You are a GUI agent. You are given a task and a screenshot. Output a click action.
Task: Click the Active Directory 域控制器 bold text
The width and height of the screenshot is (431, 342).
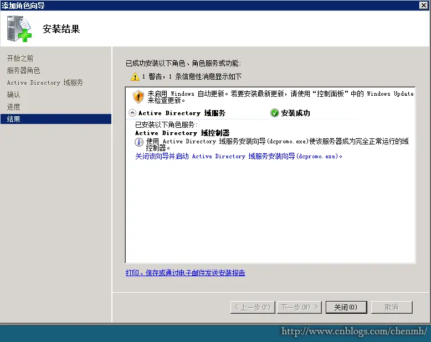[x=182, y=133]
